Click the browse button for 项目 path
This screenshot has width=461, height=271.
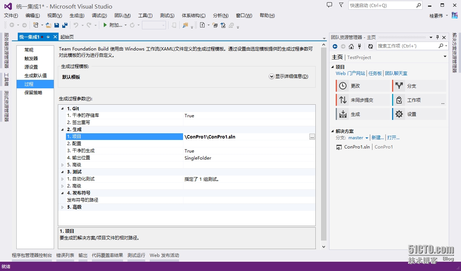[312, 137]
